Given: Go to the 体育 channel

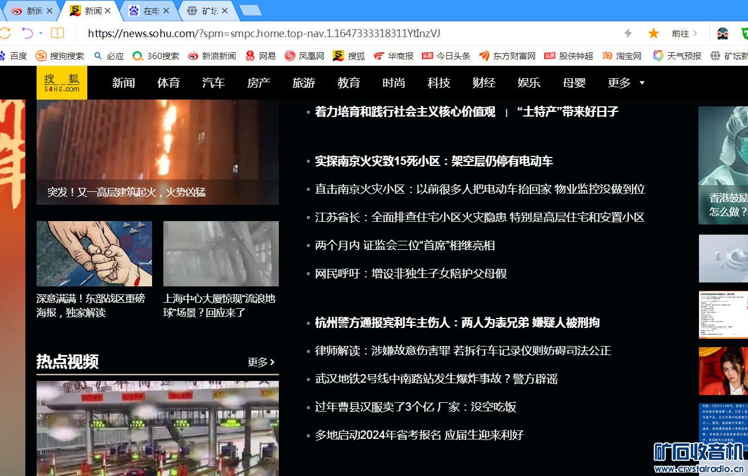Looking at the screenshot, I should point(168,83).
